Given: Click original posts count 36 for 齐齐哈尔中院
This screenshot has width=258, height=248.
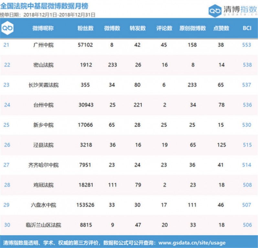Looking at the screenshot, I should tap(192, 165).
